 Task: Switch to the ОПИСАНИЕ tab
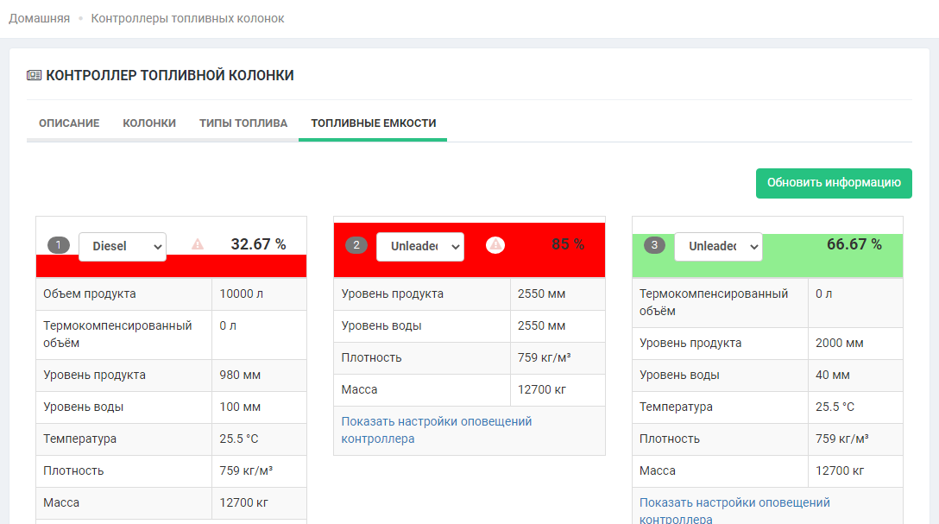tap(69, 123)
